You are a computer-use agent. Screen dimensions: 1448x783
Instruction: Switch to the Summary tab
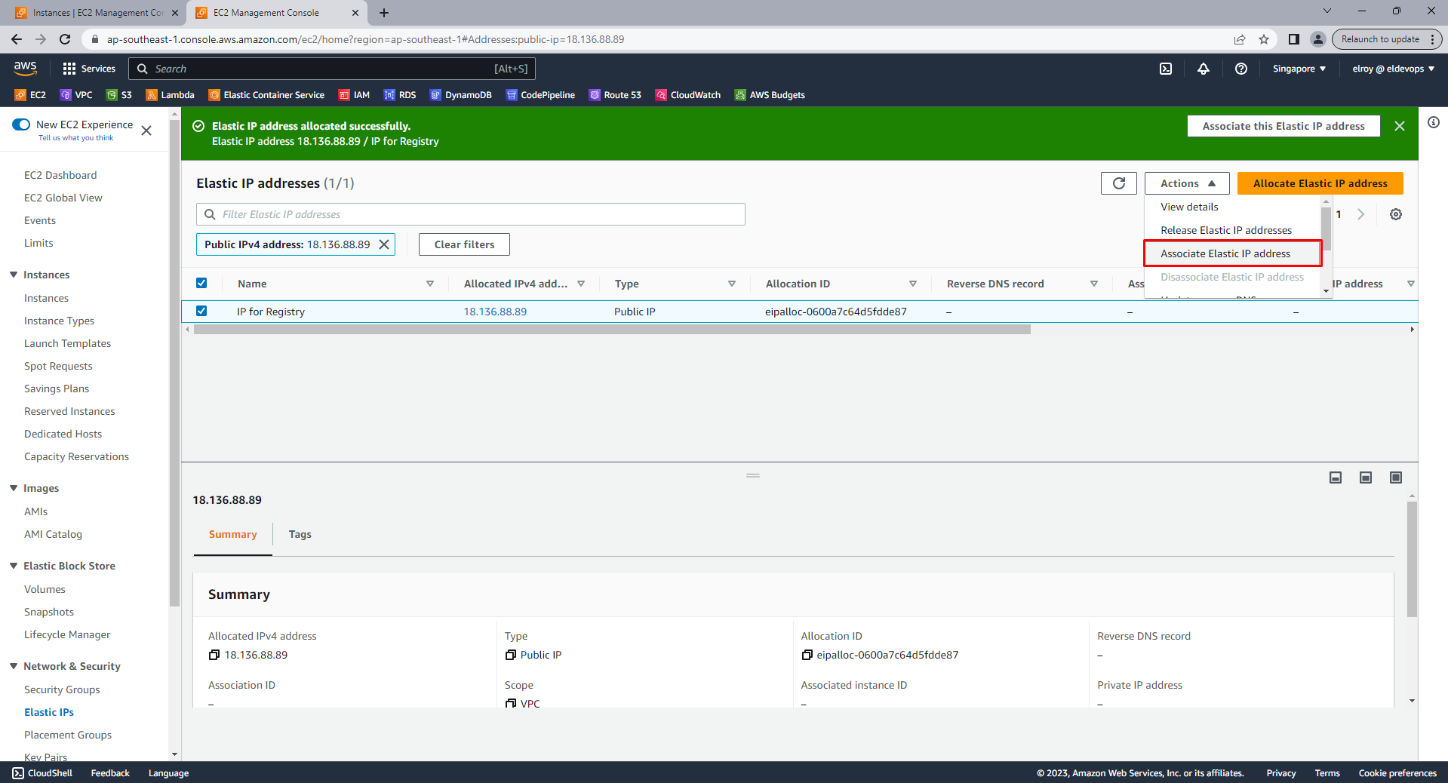click(232, 534)
